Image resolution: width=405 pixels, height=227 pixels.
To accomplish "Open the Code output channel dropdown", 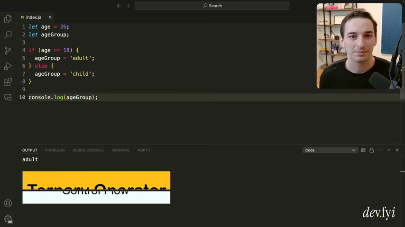I will (330, 150).
